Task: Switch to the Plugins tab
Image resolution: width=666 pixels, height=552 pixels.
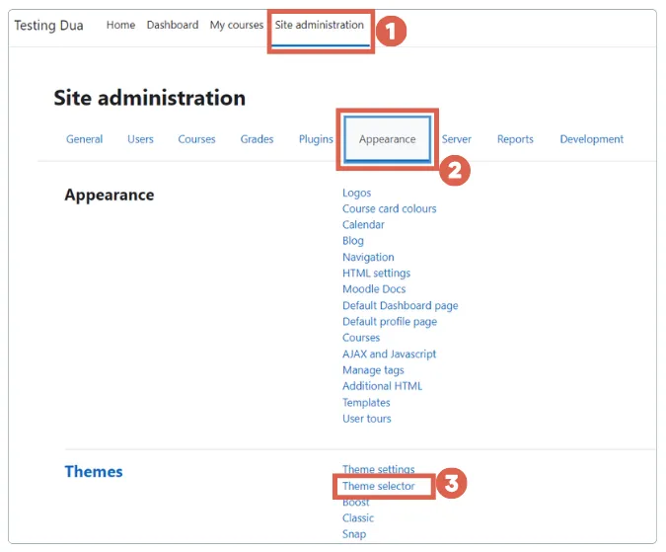Action: coord(316,140)
